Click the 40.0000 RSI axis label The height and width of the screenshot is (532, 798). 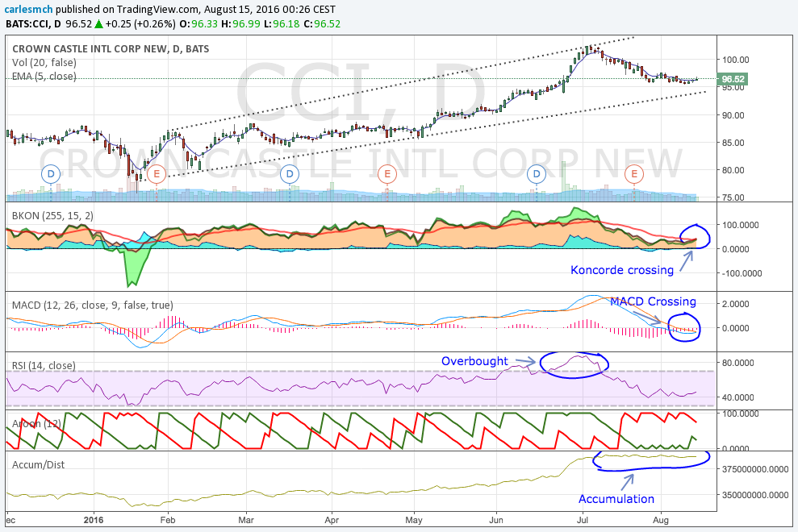click(x=738, y=397)
